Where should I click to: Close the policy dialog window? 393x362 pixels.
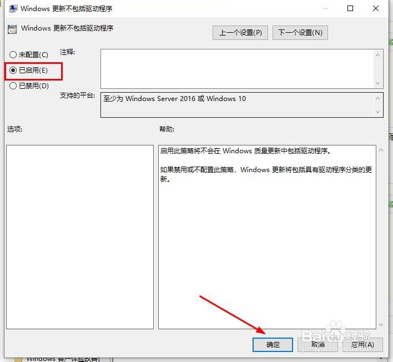375,8
